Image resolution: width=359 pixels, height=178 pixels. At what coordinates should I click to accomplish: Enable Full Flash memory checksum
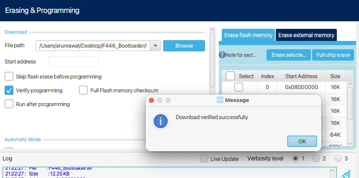point(83,90)
